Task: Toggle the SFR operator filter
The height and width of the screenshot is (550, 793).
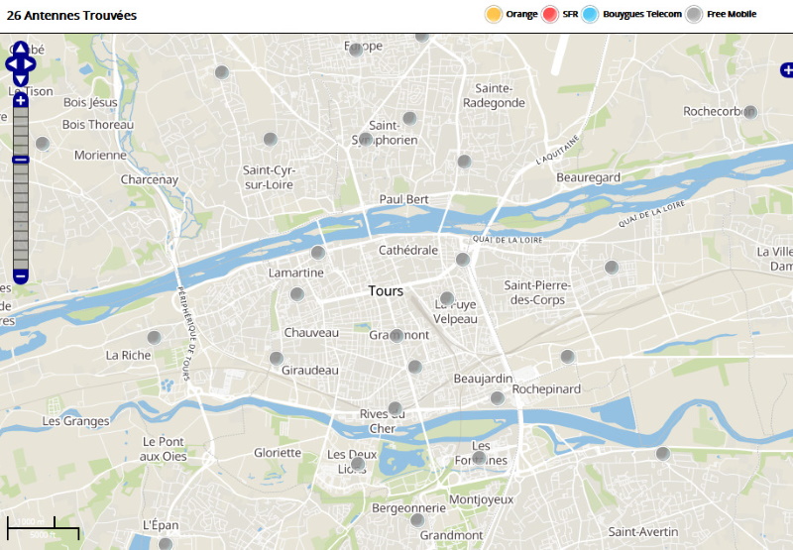Action: [x=550, y=14]
